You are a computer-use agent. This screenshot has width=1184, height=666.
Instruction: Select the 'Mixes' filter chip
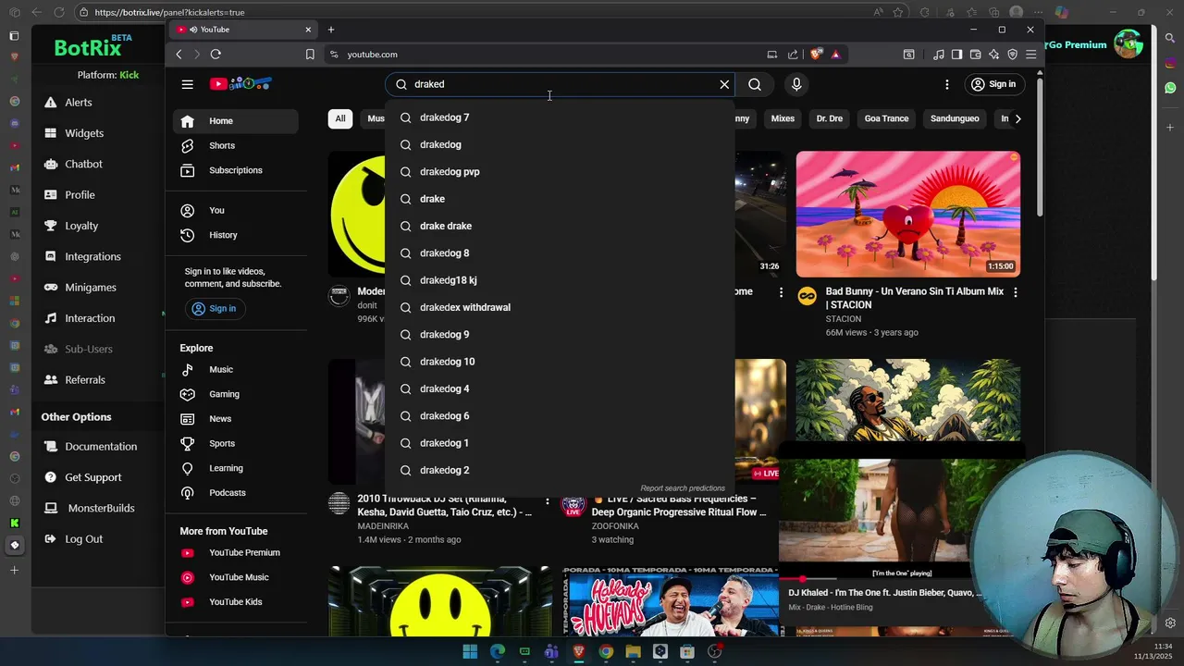pos(783,118)
